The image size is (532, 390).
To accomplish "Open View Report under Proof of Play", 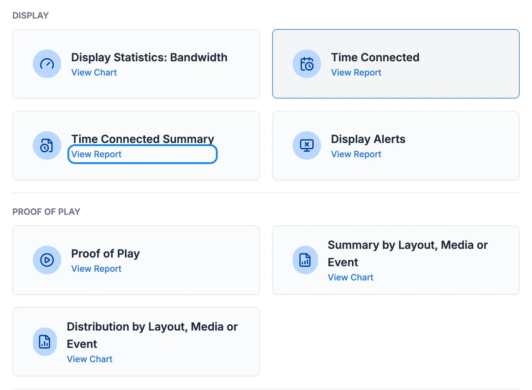I will click(x=96, y=269).
